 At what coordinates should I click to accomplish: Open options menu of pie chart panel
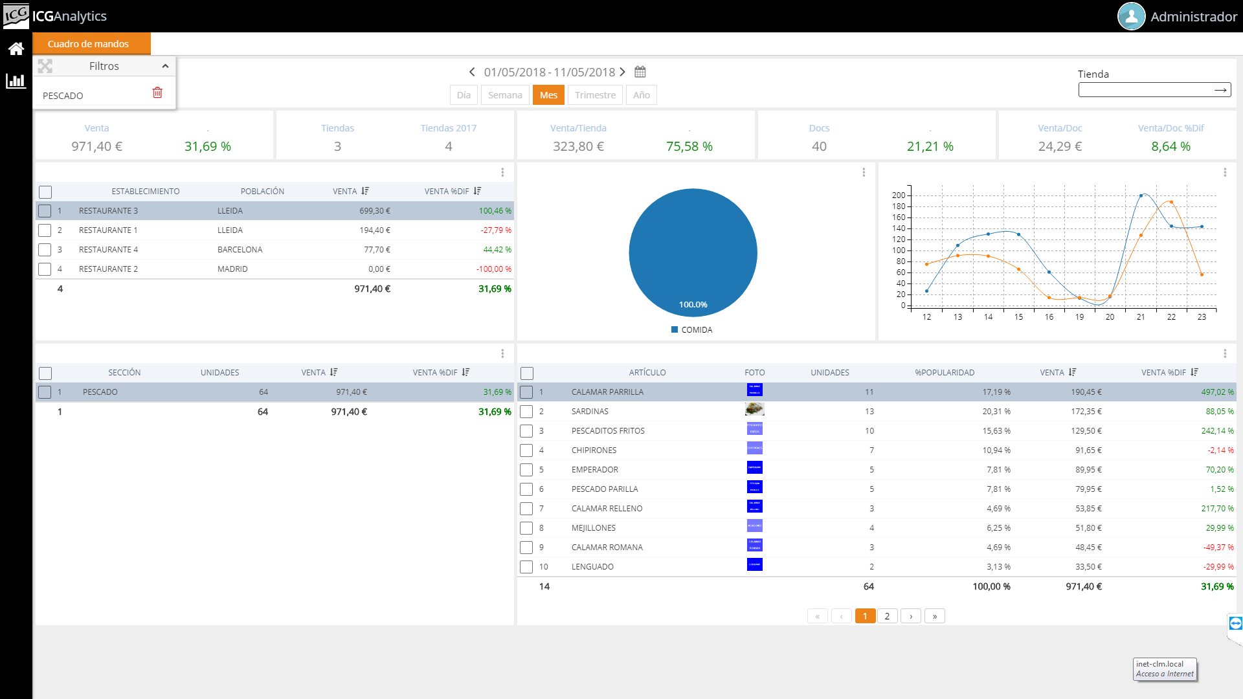pyautogui.click(x=864, y=172)
